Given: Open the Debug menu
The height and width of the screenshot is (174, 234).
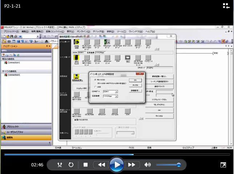Looking at the screenshot, I should point(98,32).
